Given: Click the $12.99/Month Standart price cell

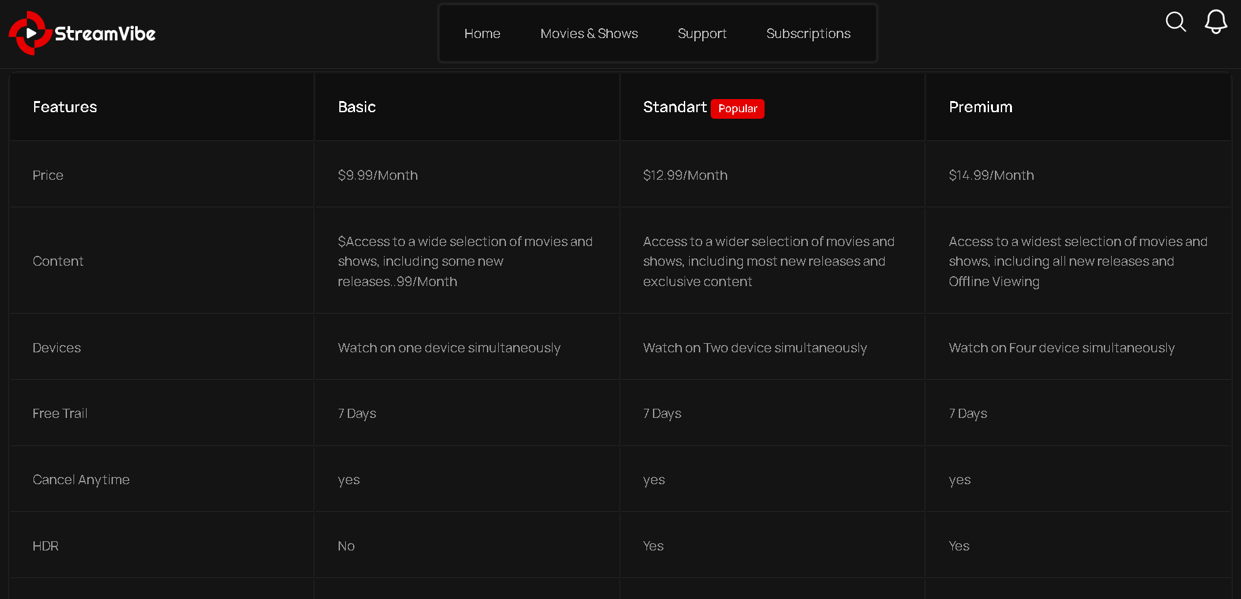Looking at the screenshot, I should [684, 175].
